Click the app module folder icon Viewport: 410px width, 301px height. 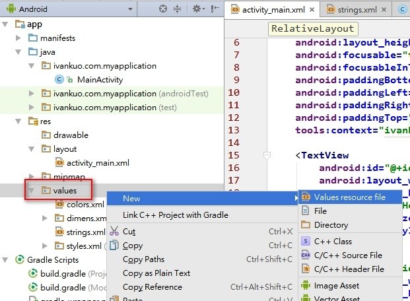click(x=20, y=24)
